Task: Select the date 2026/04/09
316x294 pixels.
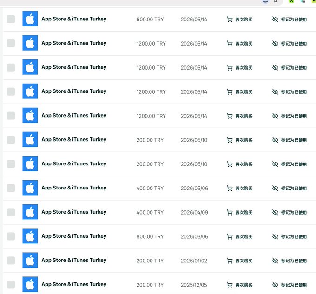Action: click(194, 212)
